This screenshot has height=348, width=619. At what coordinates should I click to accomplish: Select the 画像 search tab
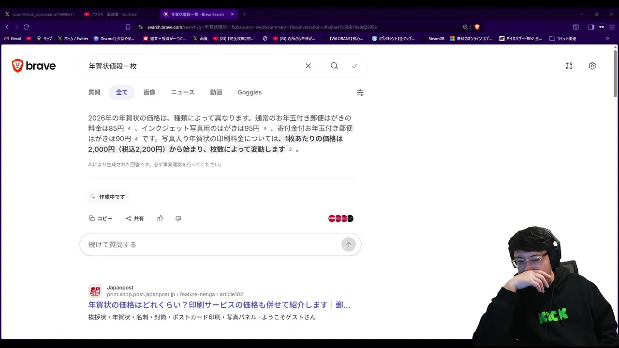[x=149, y=92]
